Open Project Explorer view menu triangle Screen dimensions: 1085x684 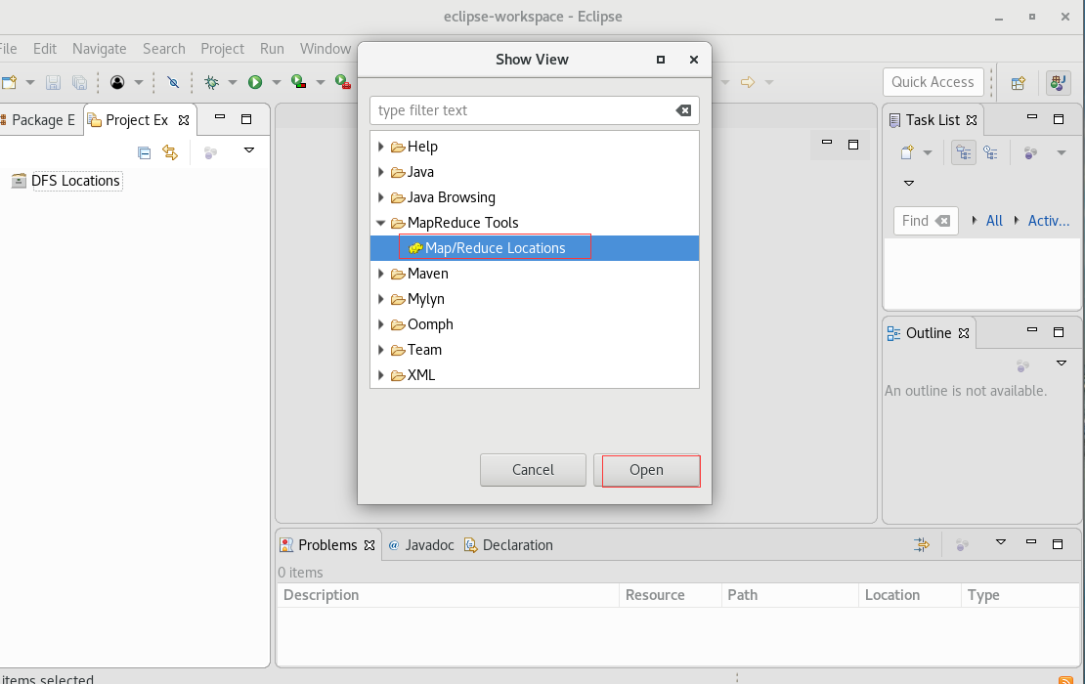(x=249, y=150)
